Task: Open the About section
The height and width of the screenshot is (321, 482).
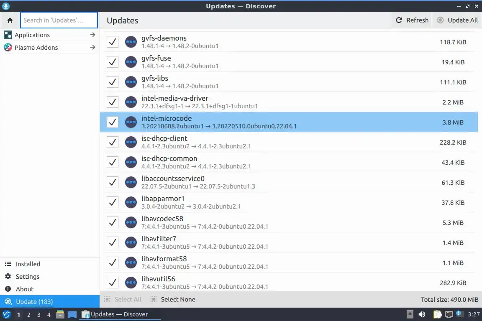Action: [50, 289]
